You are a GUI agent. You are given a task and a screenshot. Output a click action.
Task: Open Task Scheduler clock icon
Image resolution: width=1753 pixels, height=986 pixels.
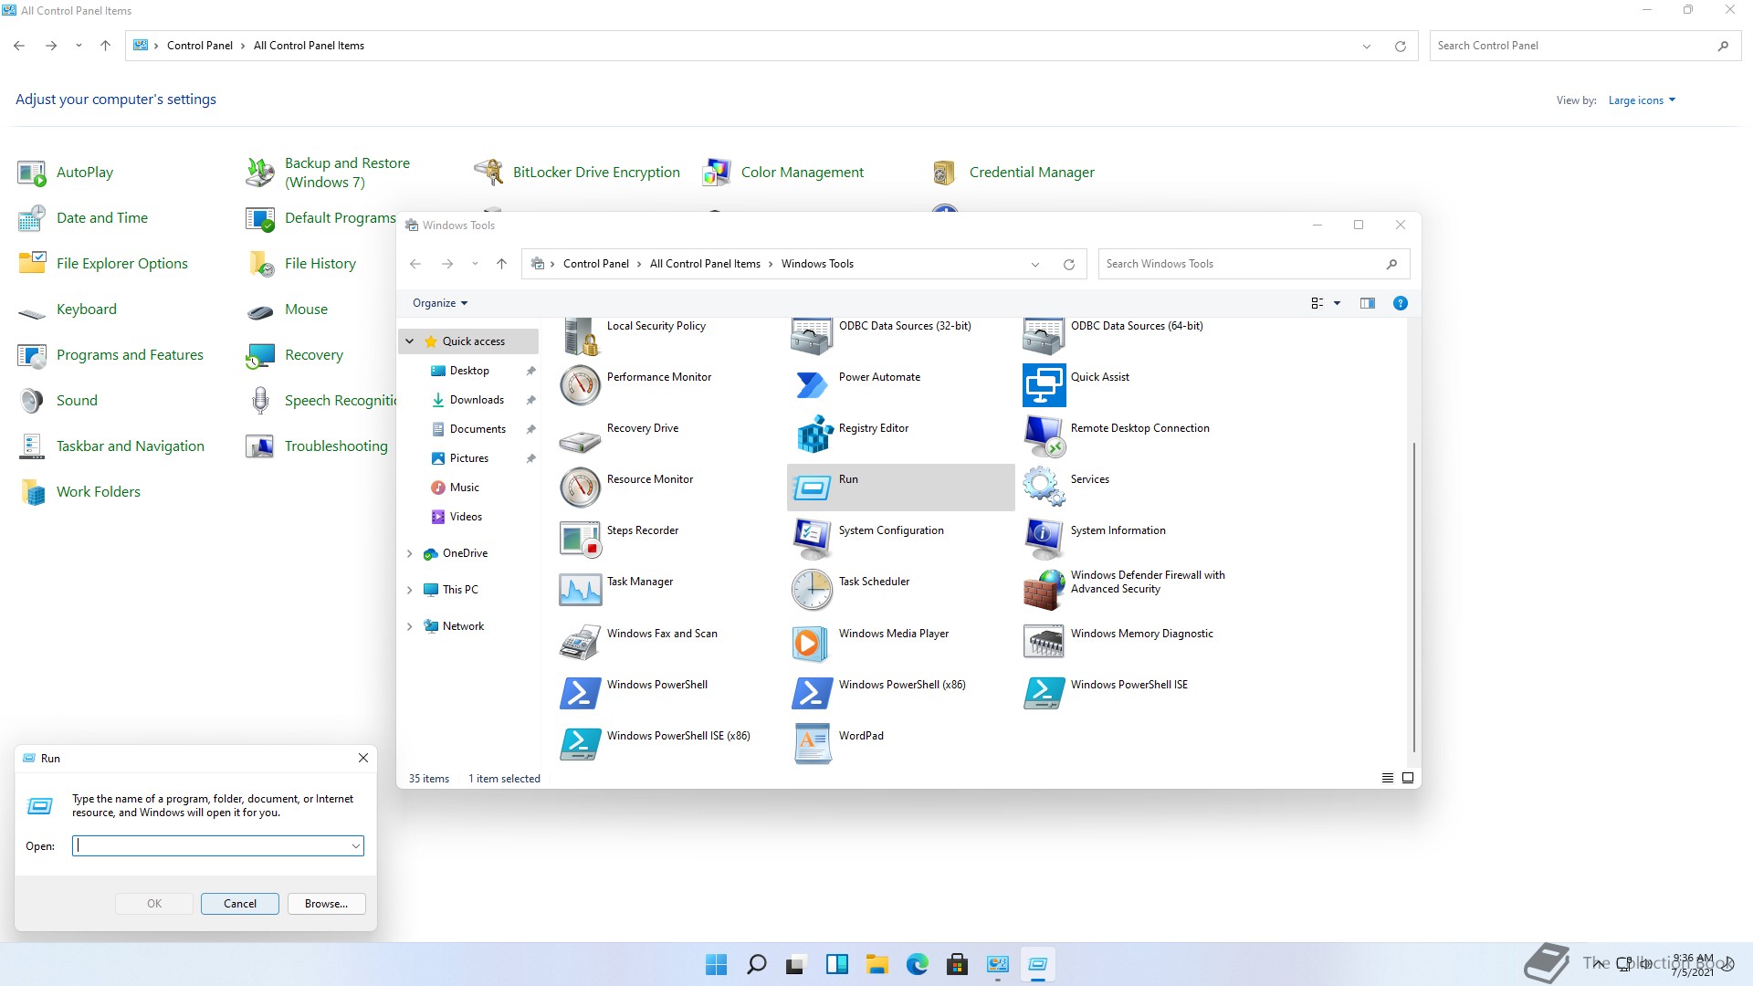(x=812, y=590)
